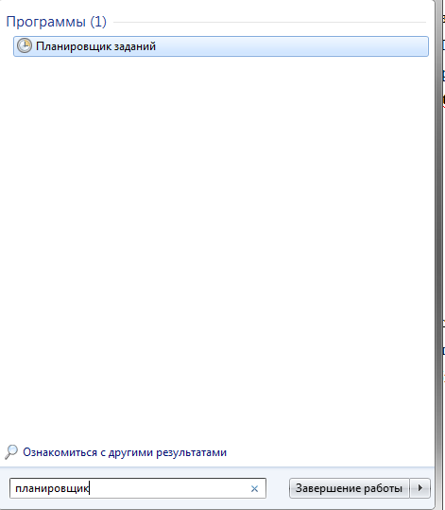Select the Программы (1) group header
This screenshot has height=510, width=445.
tap(56, 22)
